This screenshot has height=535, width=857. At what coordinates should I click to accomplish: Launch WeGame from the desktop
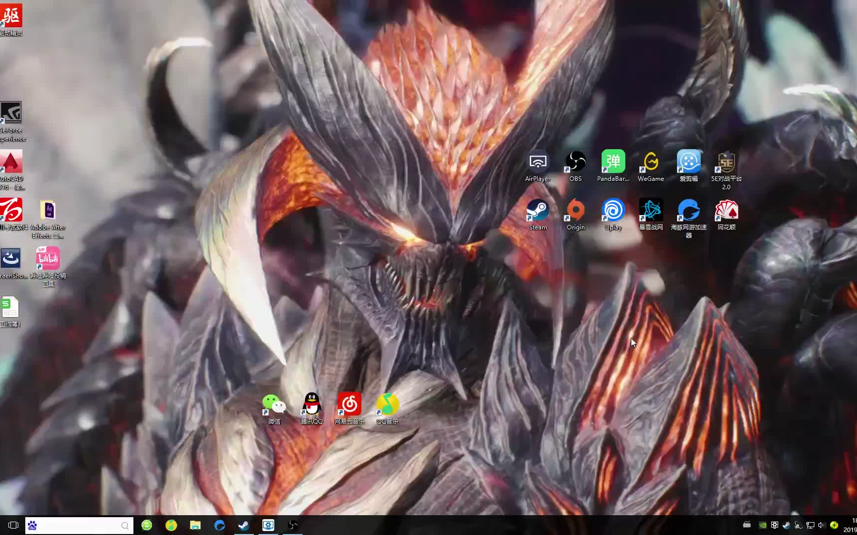click(x=651, y=166)
